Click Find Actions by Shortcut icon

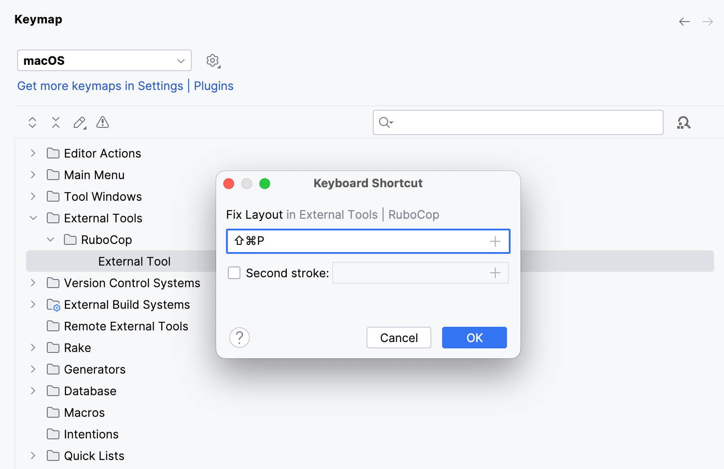point(683,122)
